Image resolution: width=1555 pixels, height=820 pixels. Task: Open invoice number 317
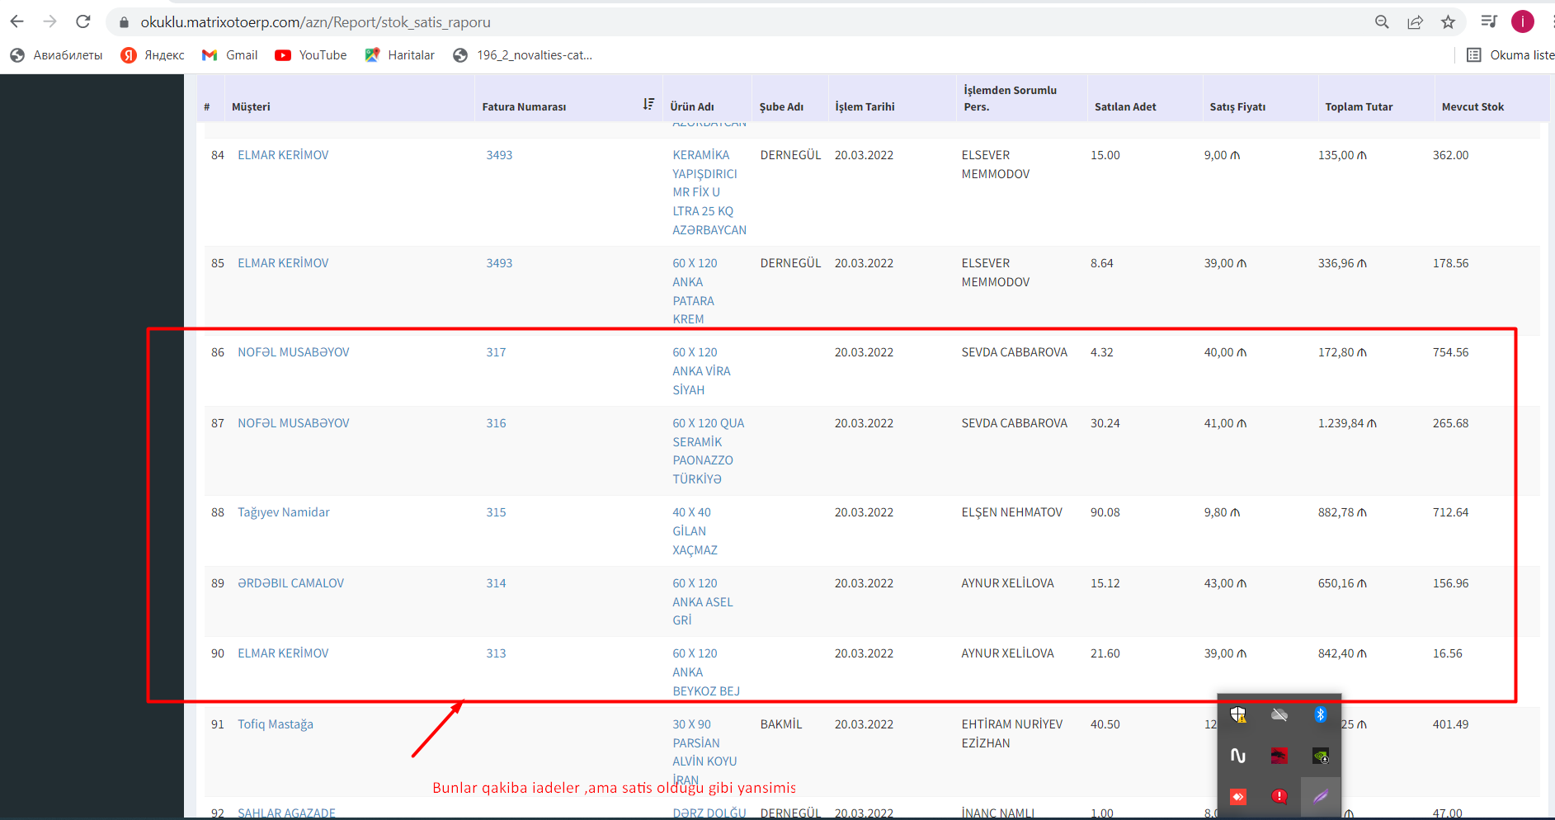pos(496,352)
